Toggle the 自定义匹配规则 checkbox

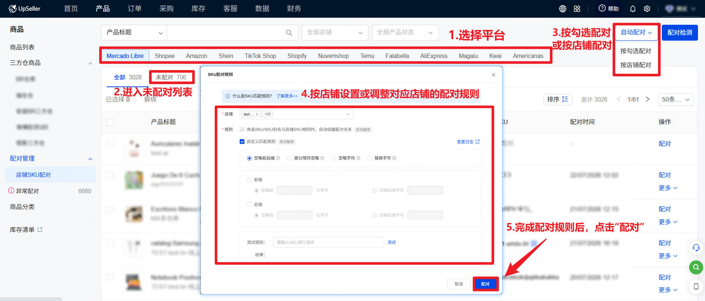(x=242, y=141)
